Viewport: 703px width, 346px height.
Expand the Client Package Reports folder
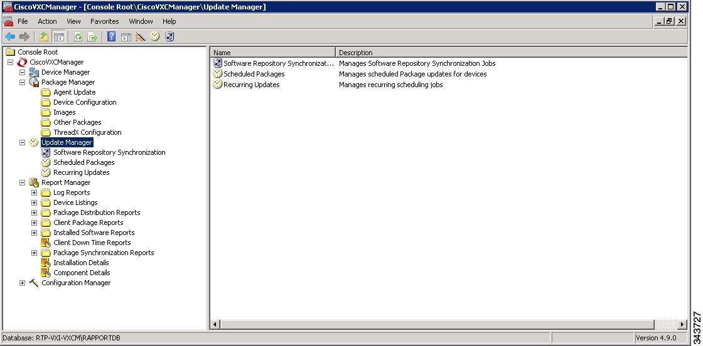point(34,223)
